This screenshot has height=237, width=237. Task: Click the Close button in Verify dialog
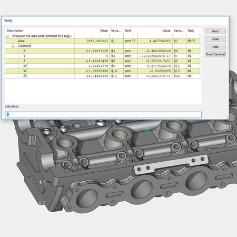215,39
